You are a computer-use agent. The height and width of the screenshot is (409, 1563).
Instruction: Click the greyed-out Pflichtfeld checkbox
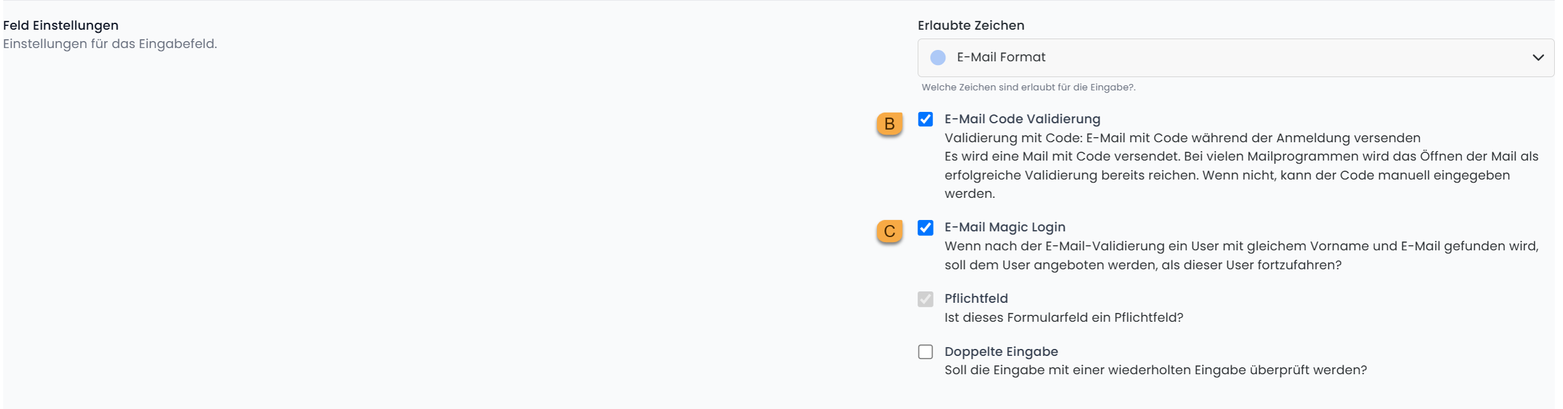926,299
